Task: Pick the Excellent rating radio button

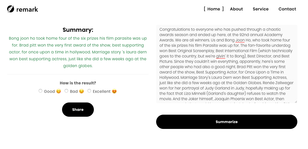Action: click(x=89, y=91)
